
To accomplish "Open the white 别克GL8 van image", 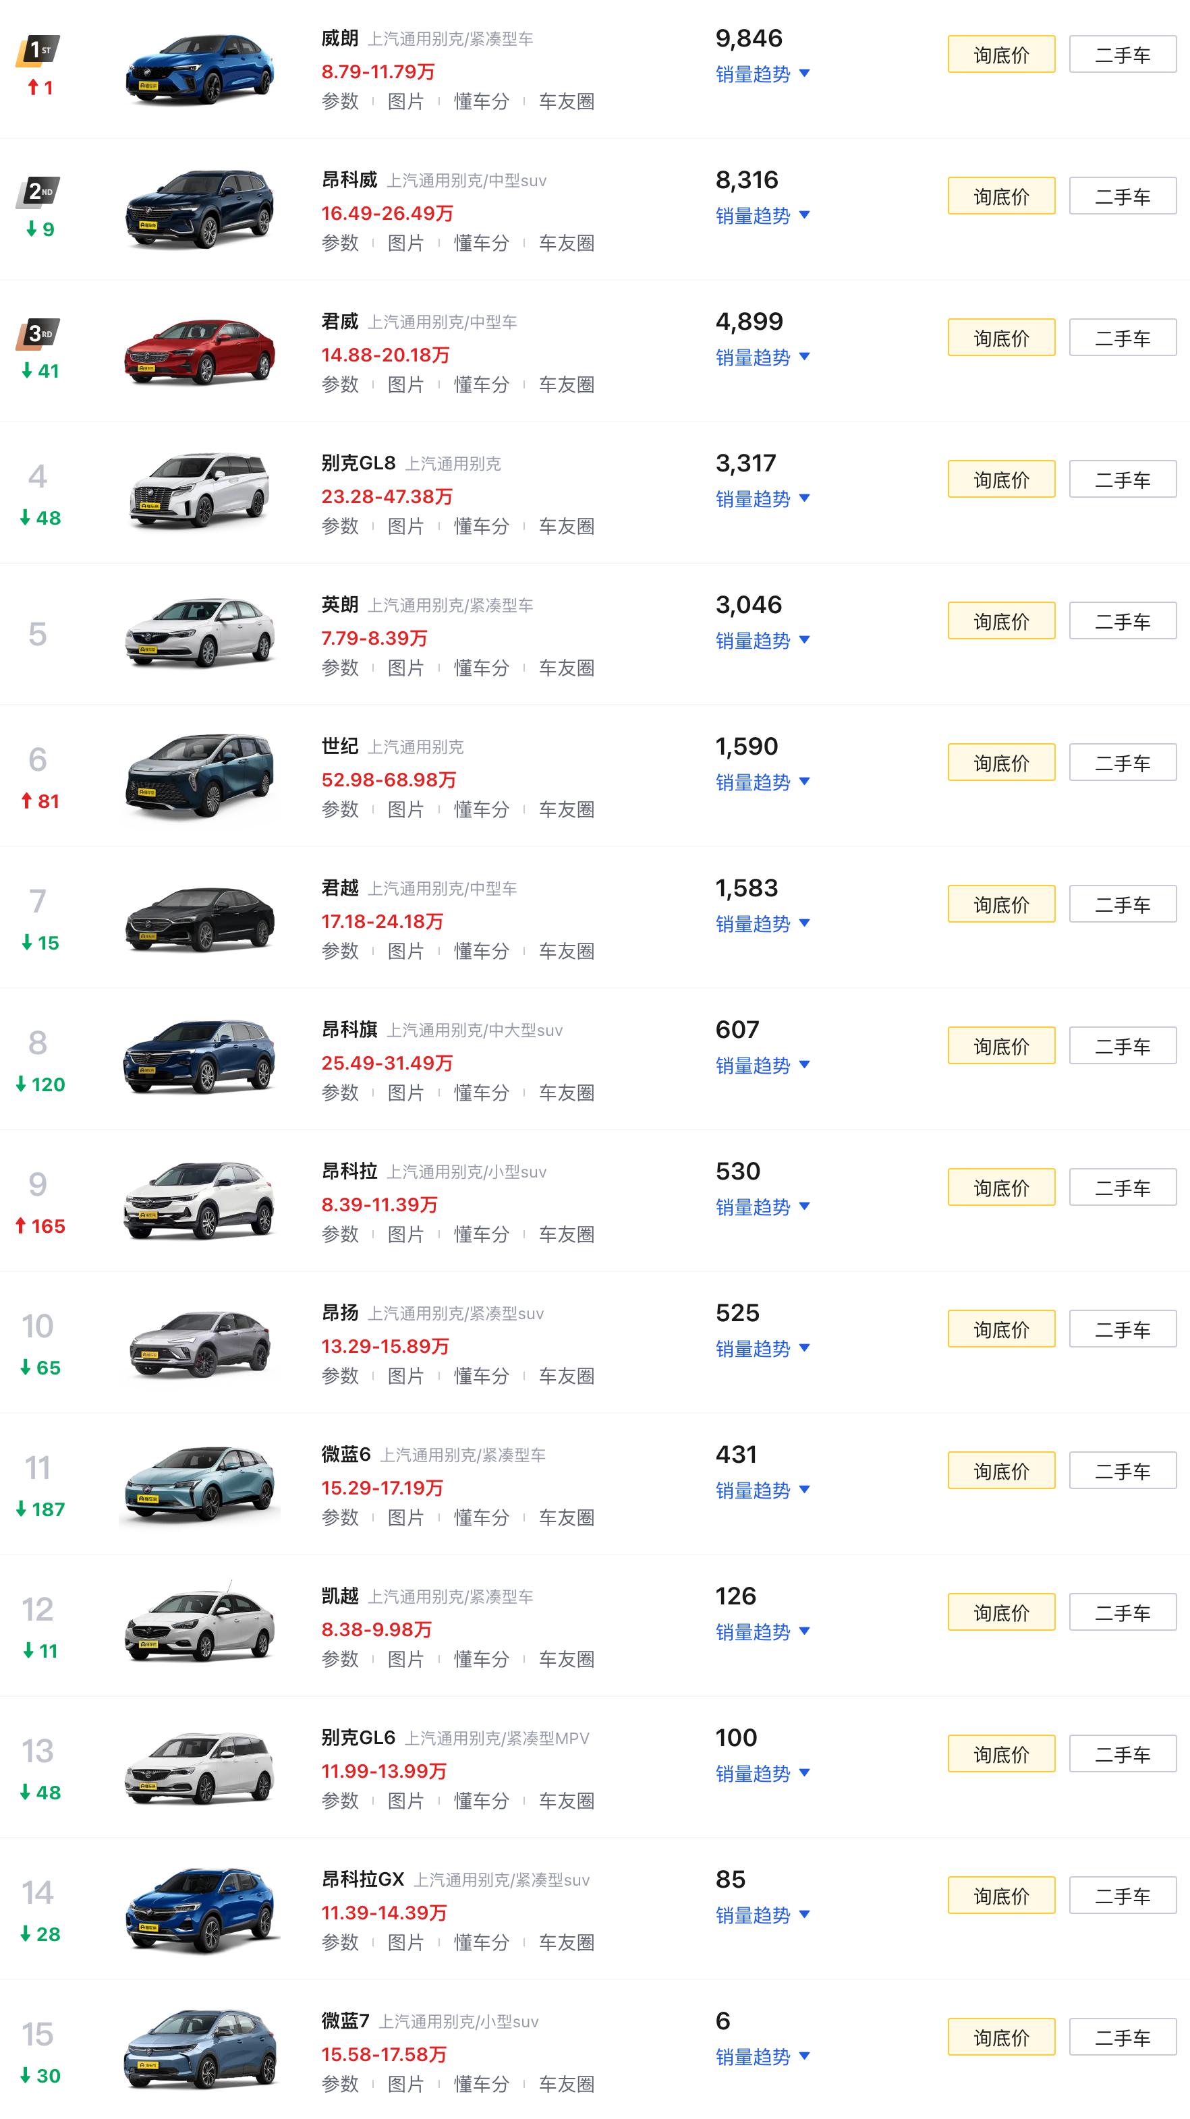I will click(199, 492).
